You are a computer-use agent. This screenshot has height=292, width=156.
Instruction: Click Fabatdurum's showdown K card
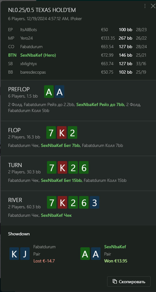tap(14, 254)
